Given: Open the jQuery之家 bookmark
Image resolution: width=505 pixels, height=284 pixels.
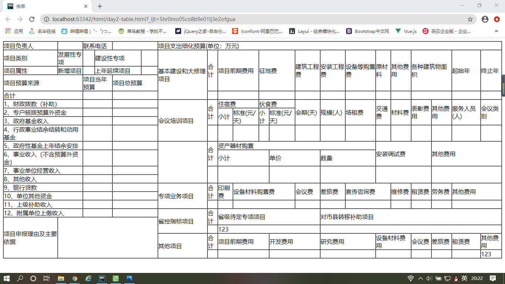Looking at the screenshot, I should 201,31.
